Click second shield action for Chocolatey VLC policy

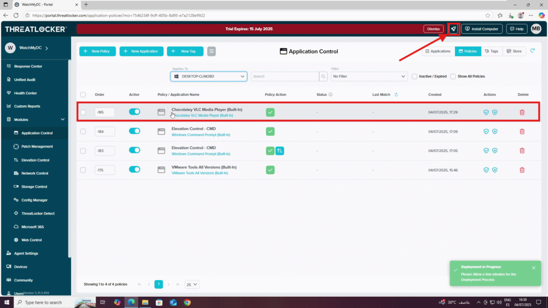pos(495,112)
